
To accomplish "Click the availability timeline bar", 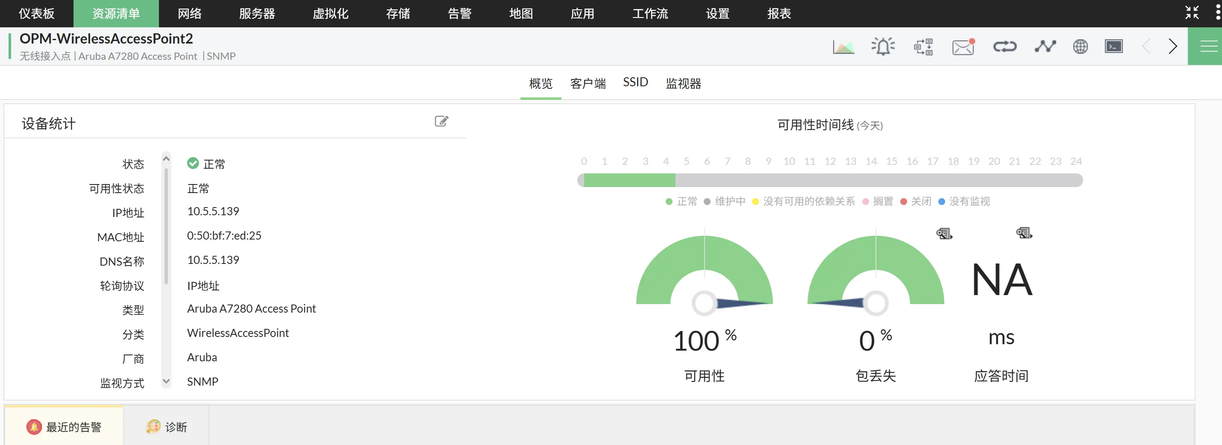I will point(829,180).
